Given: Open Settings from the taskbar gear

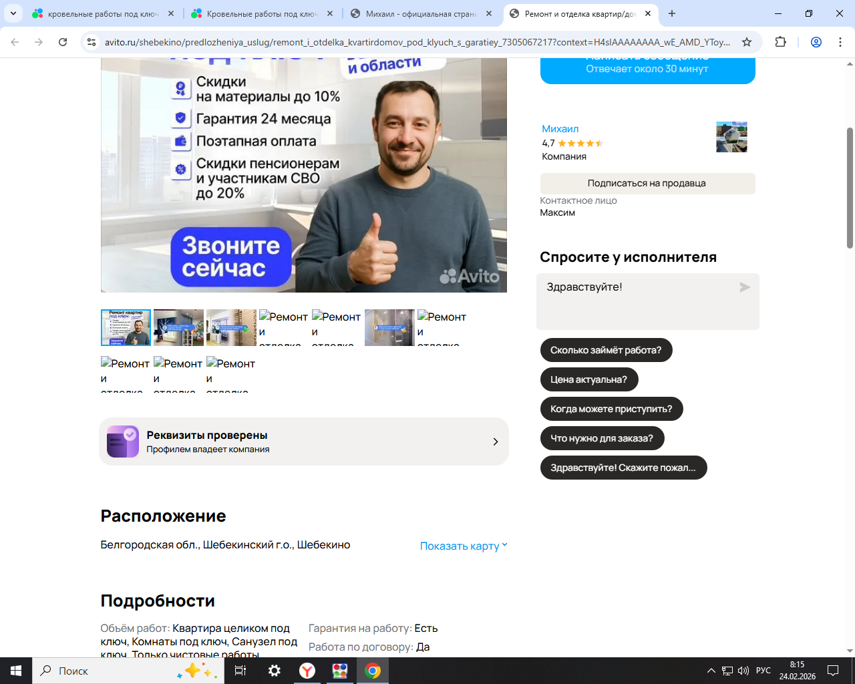Looking at the screenshot, I should pyautogui.click(x=274, y=671).
